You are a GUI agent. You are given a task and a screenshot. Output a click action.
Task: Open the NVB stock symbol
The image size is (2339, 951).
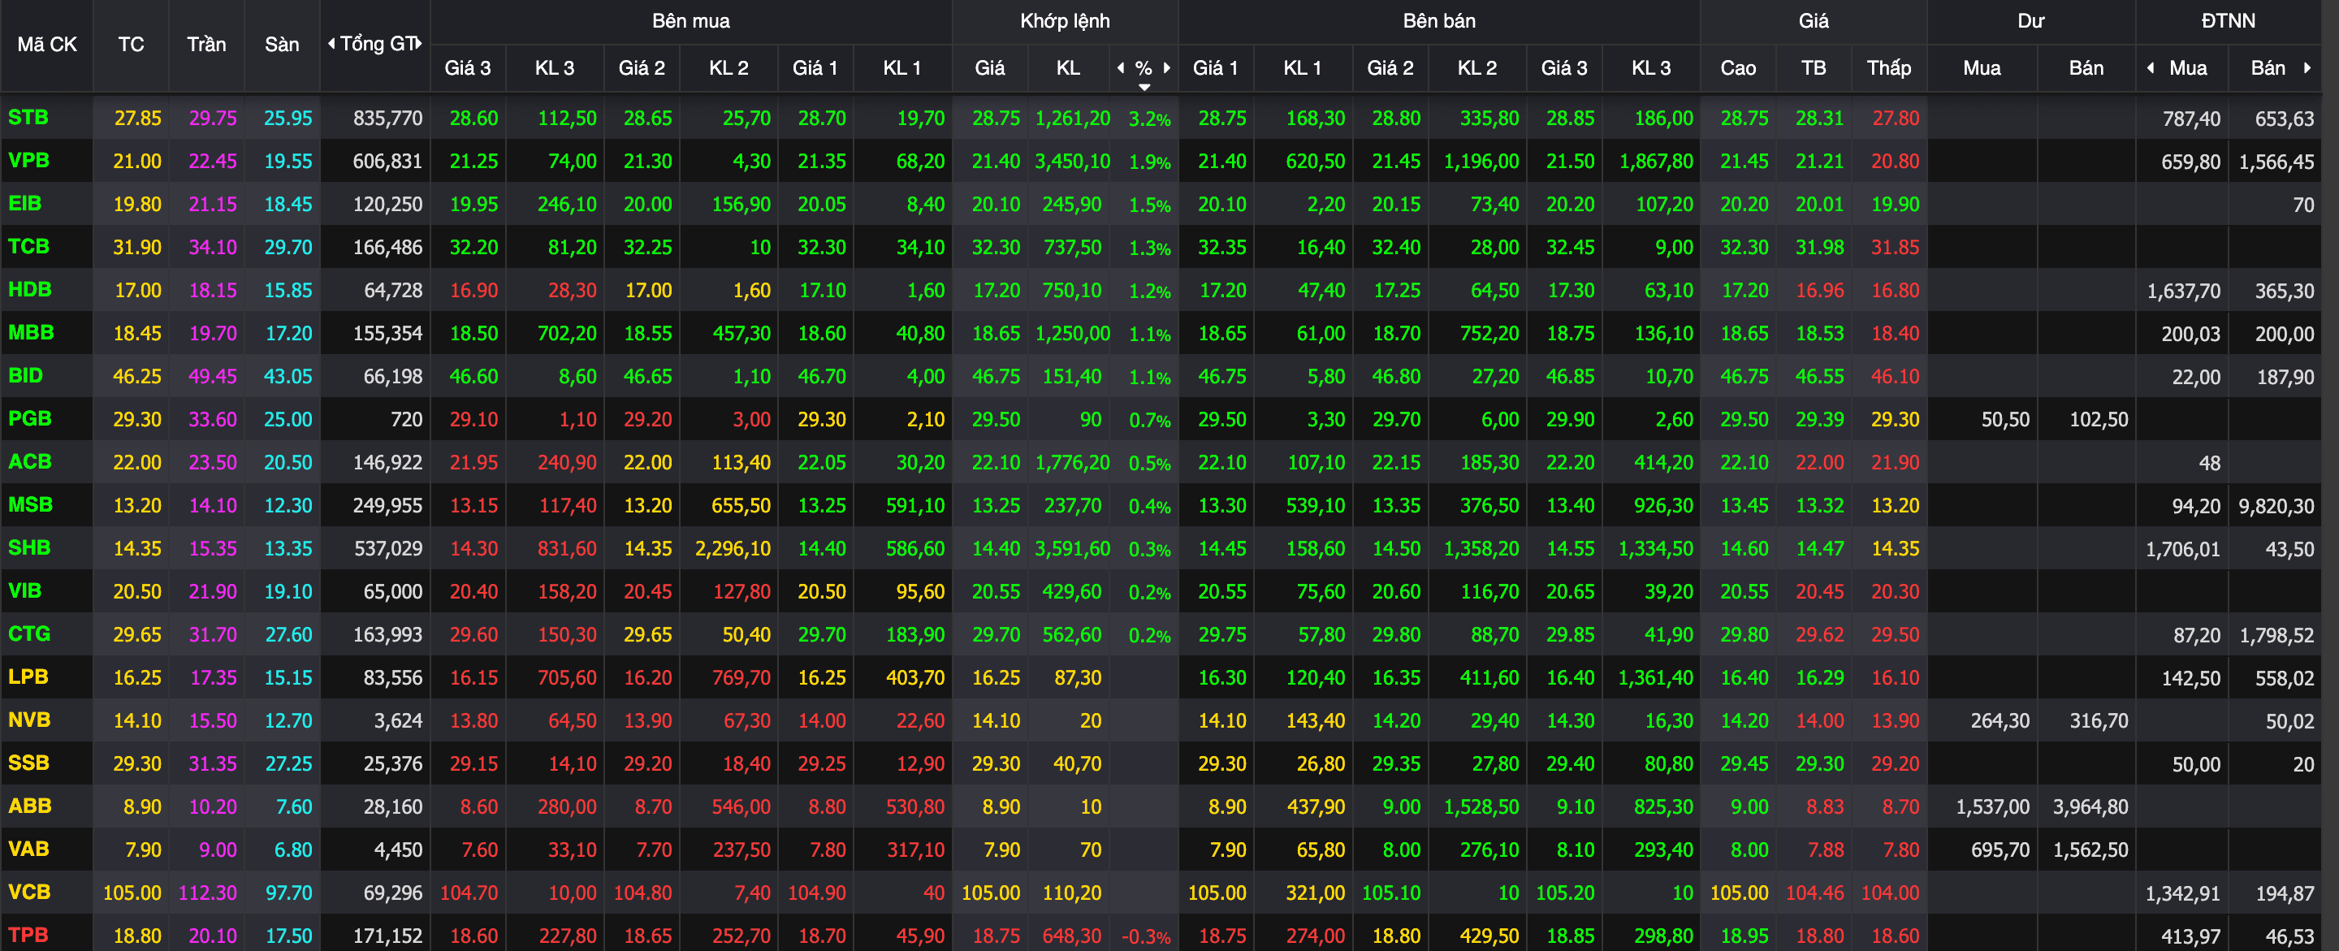click(x=29, y=720)
